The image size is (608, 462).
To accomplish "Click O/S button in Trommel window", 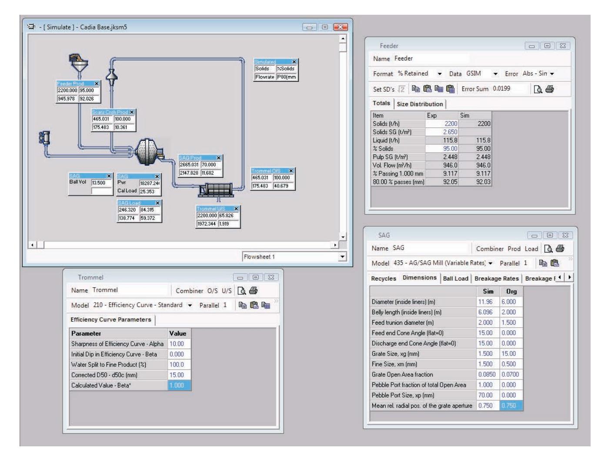I will click(x=212, y=291).
